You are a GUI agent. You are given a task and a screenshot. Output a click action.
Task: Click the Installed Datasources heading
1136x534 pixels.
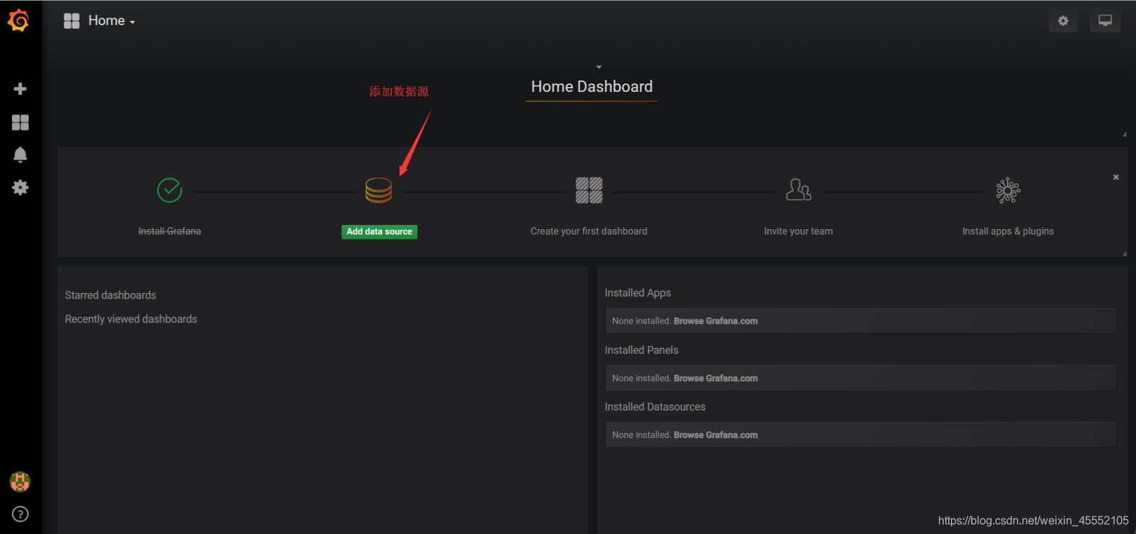point(655,407)
